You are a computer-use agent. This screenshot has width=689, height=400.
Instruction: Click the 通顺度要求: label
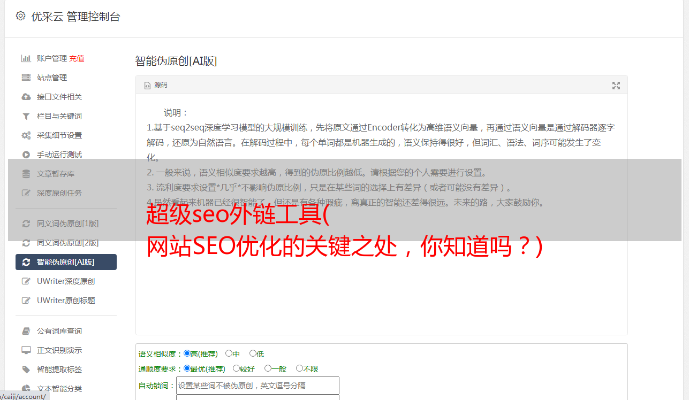pos(161,369)
